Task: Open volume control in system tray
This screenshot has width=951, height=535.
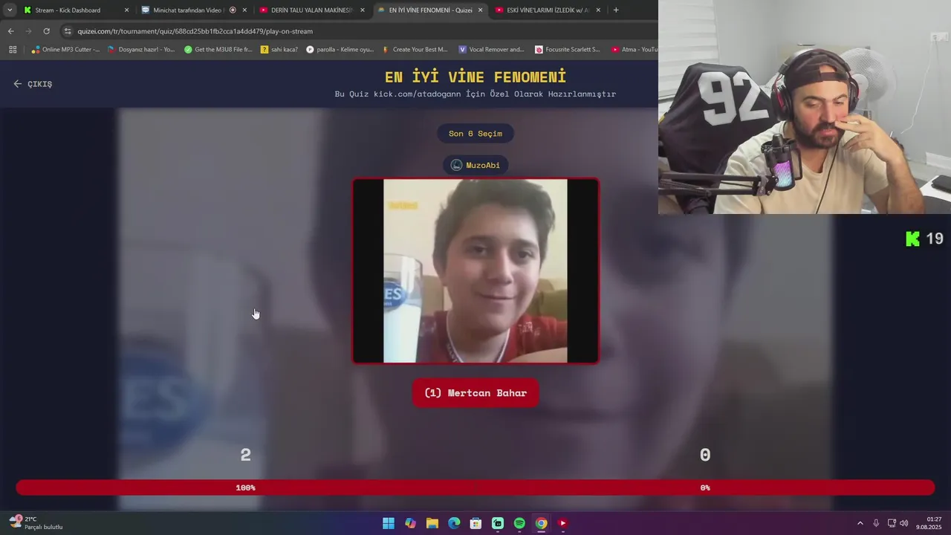Action: [x=904, y=523]
